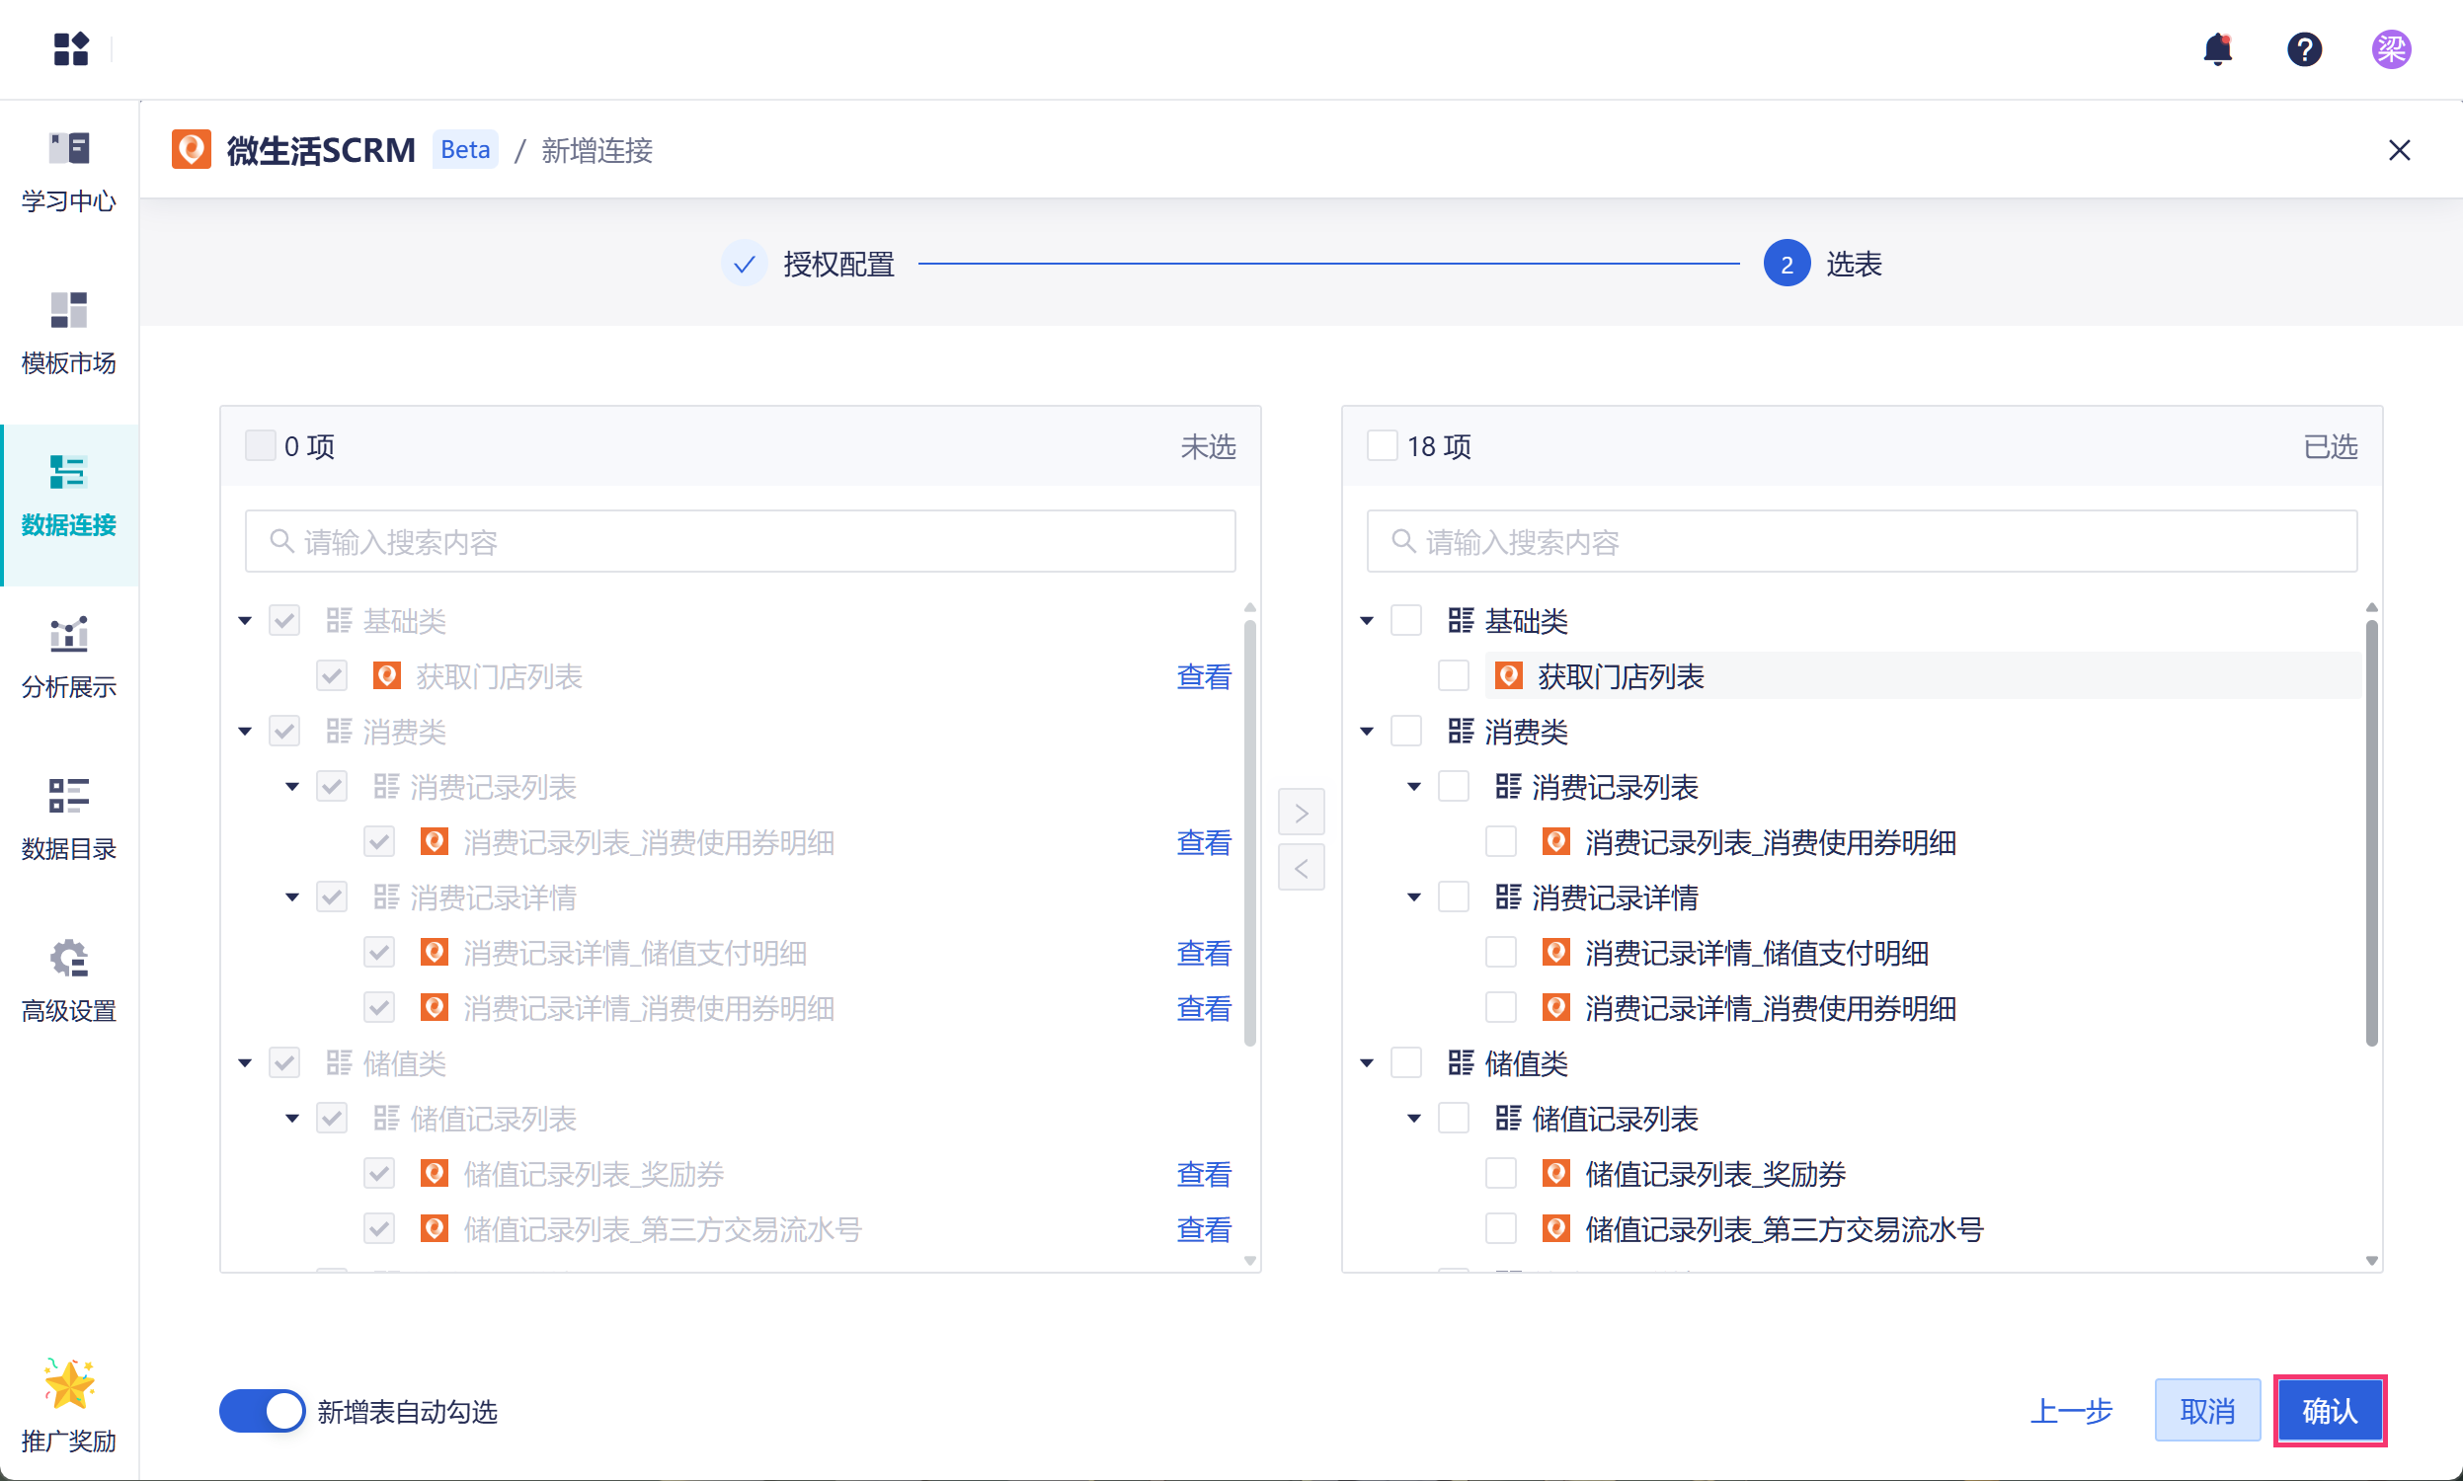Click the help question mark icon

2303,49
